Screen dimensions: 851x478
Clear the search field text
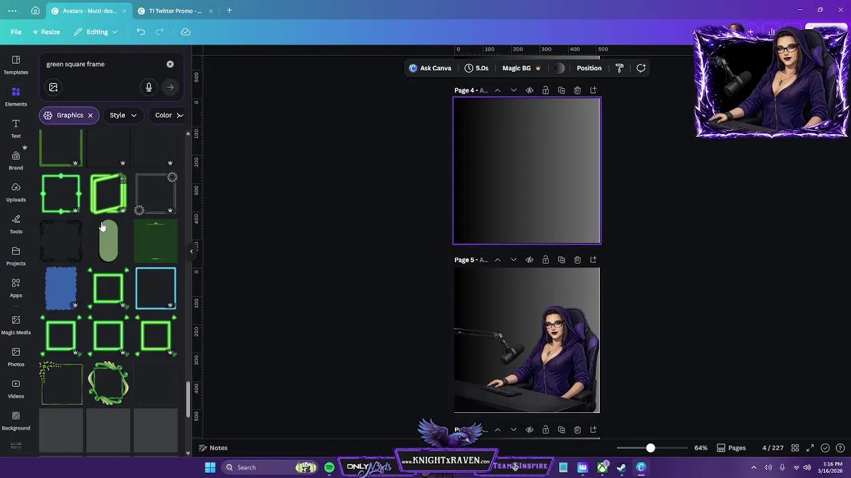(170, 64)
